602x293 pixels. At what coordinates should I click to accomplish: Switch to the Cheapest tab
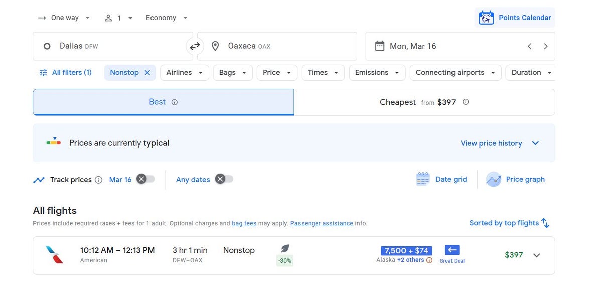coord(424,102)
